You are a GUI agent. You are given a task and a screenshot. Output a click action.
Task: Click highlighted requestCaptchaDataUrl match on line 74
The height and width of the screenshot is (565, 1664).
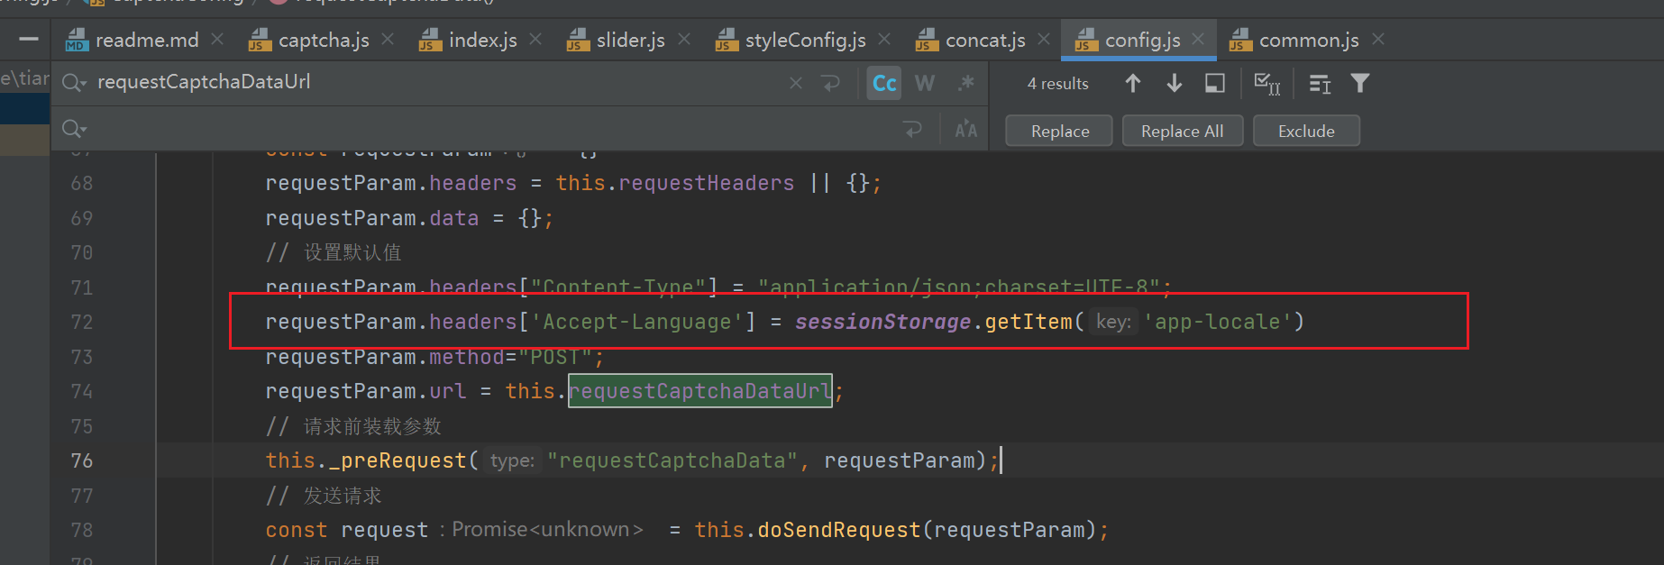coord(700,391)
